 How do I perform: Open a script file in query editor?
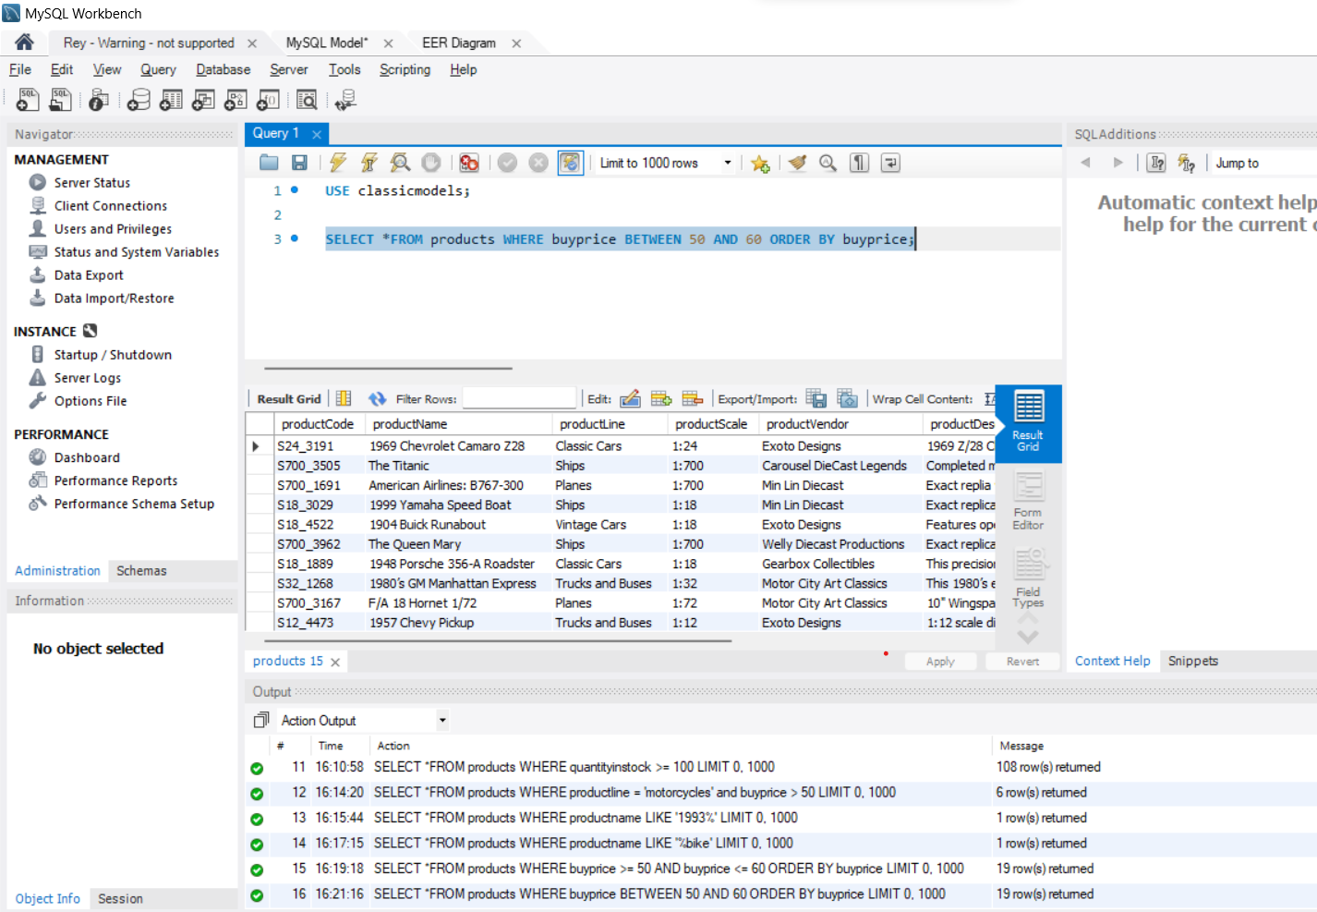[x=269, y=163]
